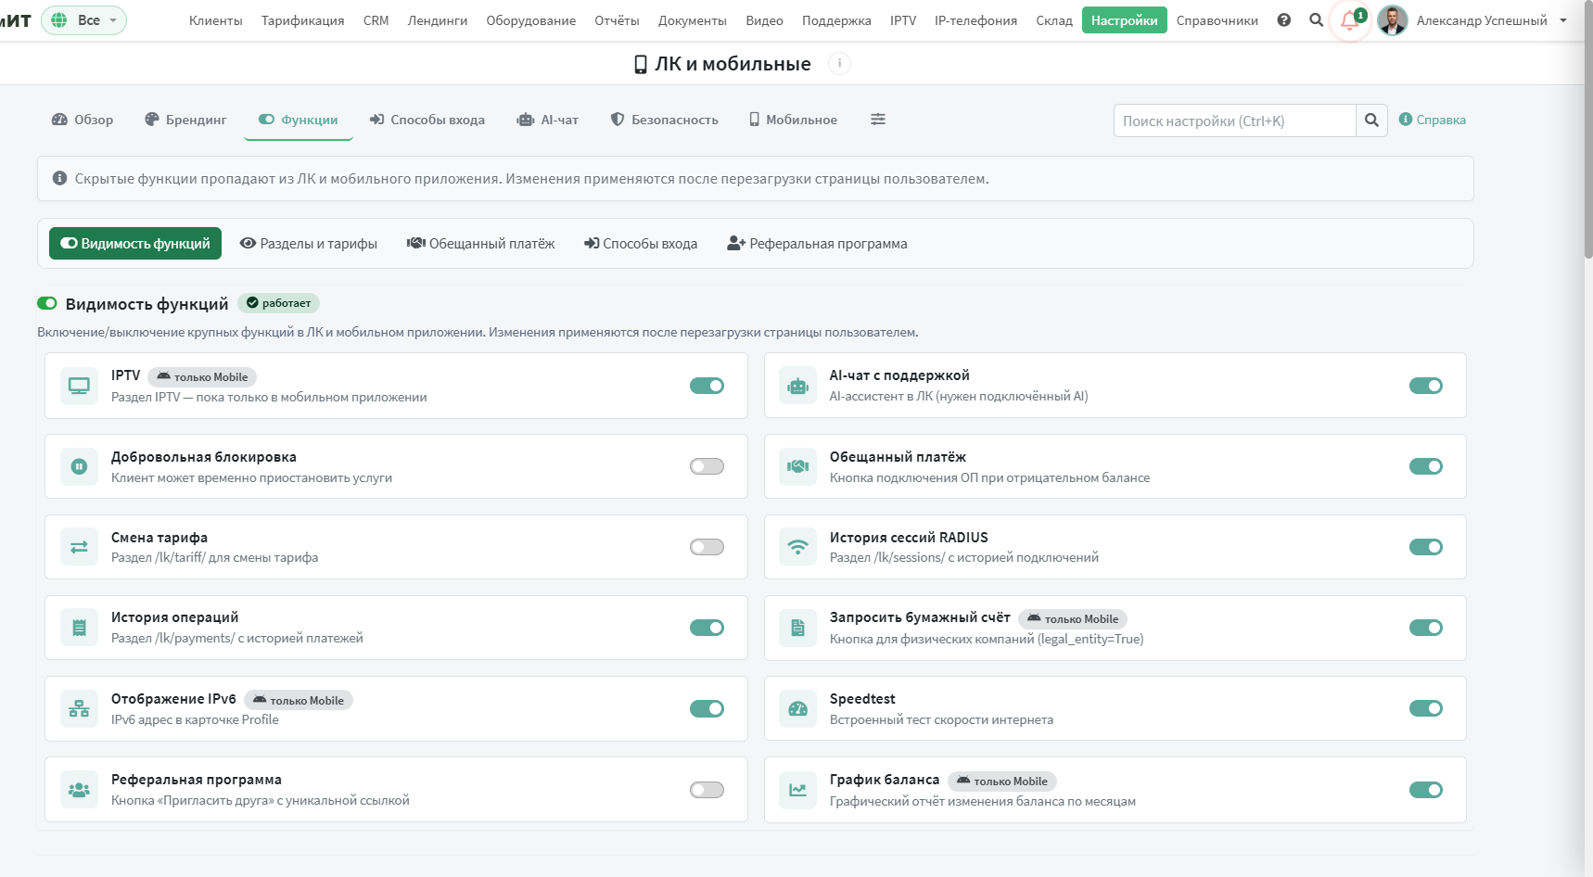1593x877 pixels.
Task: Click the page vertical scrollbar
Action: 1588,130
